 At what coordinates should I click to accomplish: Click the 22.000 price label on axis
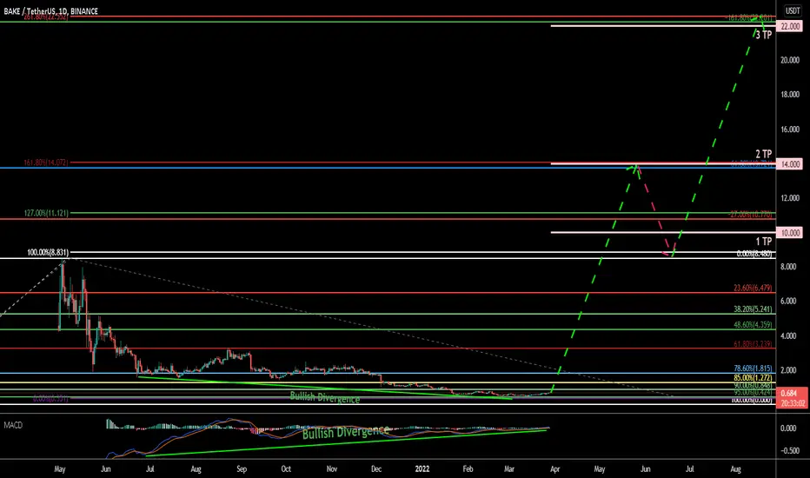coord(790,26)
